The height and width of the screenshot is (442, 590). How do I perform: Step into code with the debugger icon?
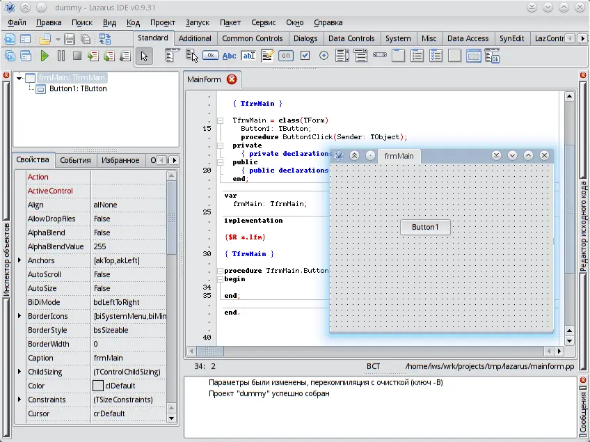(x=93, y=56)
